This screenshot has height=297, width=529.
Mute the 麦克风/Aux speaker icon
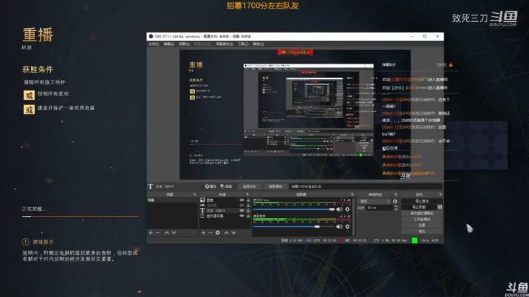tap(339, 209)
